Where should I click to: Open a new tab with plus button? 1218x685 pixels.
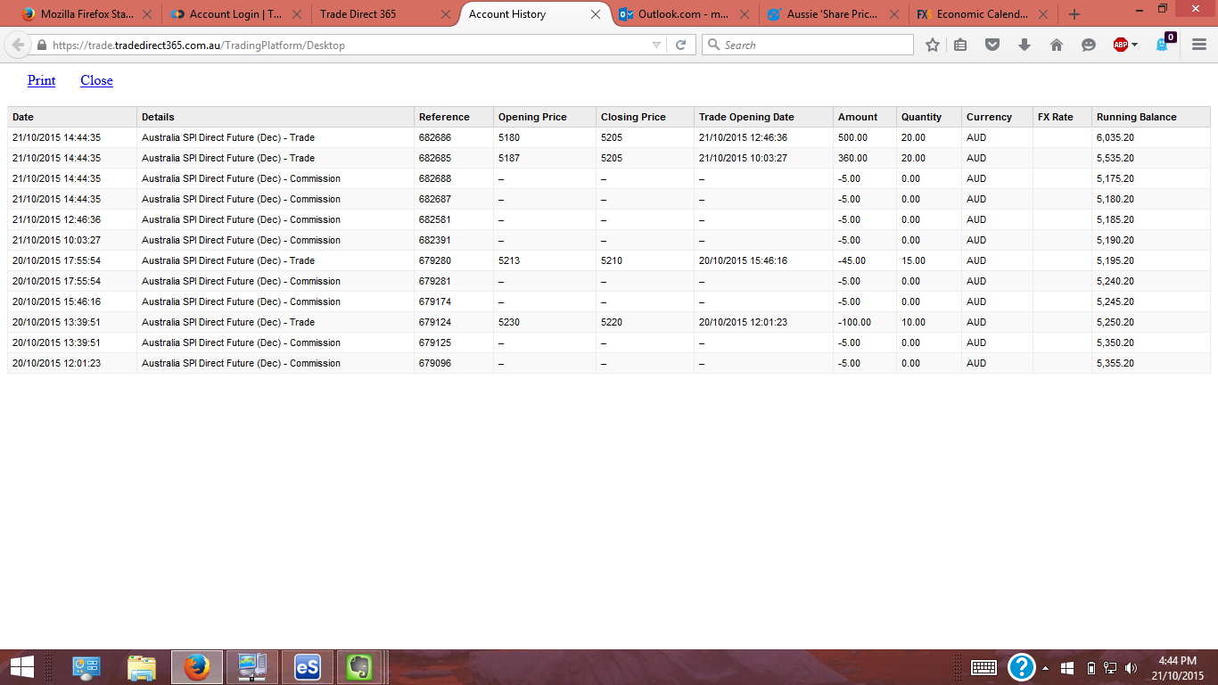(1074, 14)
